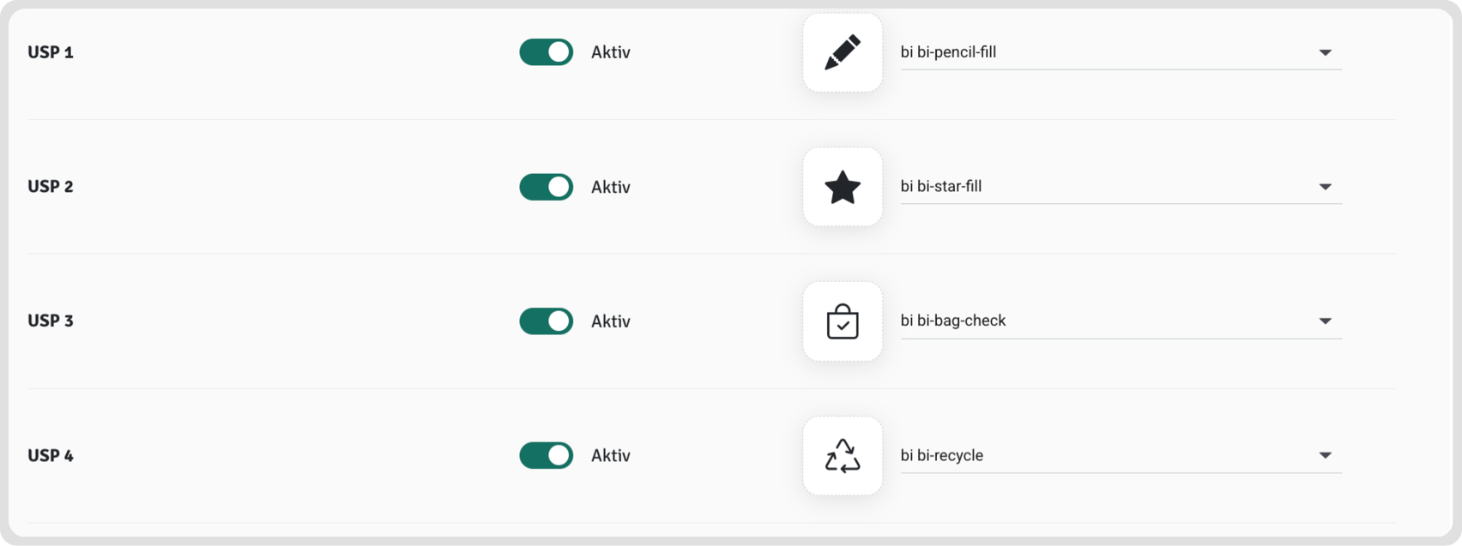The height and width of the screenshot is (546, 1462).
Task: Click the "USP 2" row label
Action: (51, 187)
